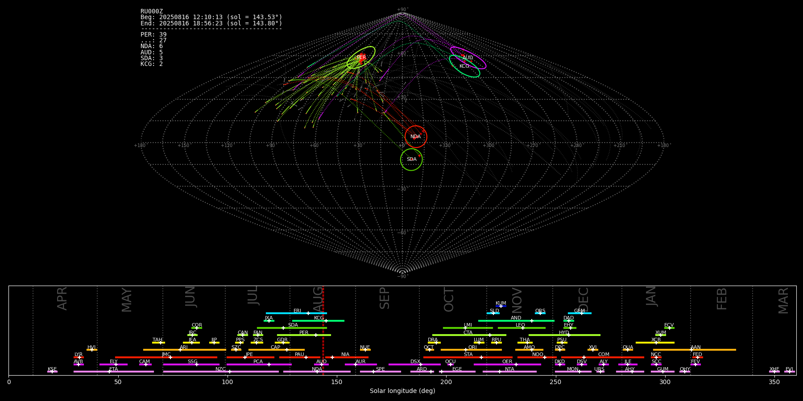This screenshot has width=803, height=401.
Task: Click the 'KCG: 2' legend count
Action: (x=152, y=64)
